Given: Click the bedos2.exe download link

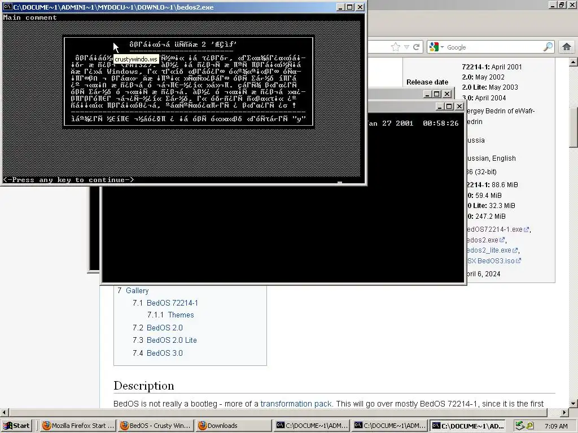Looking at the screenshot, I should tap(485, 240).
